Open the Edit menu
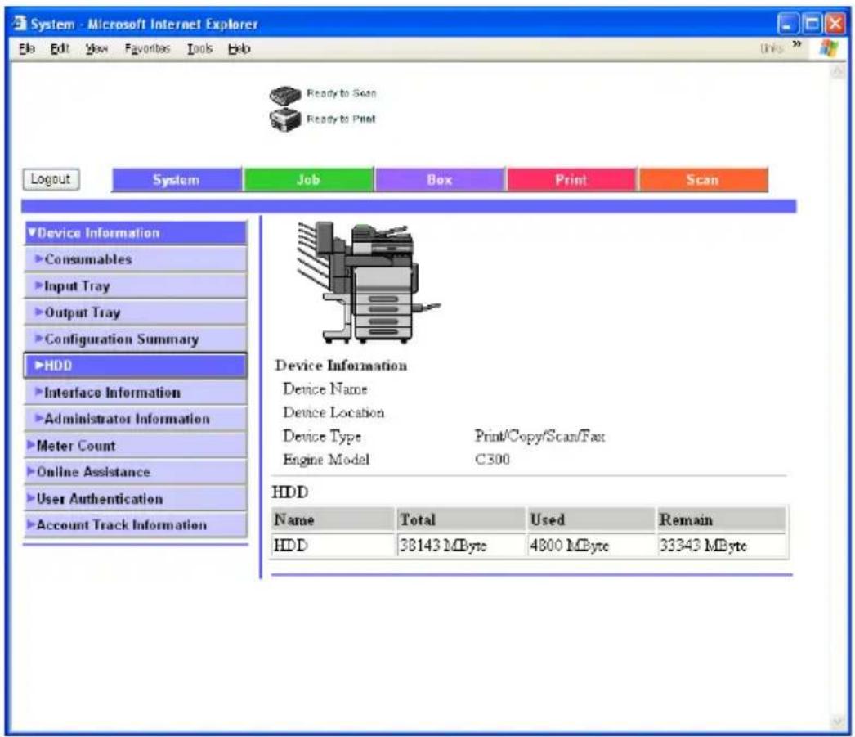 point(60,48)
